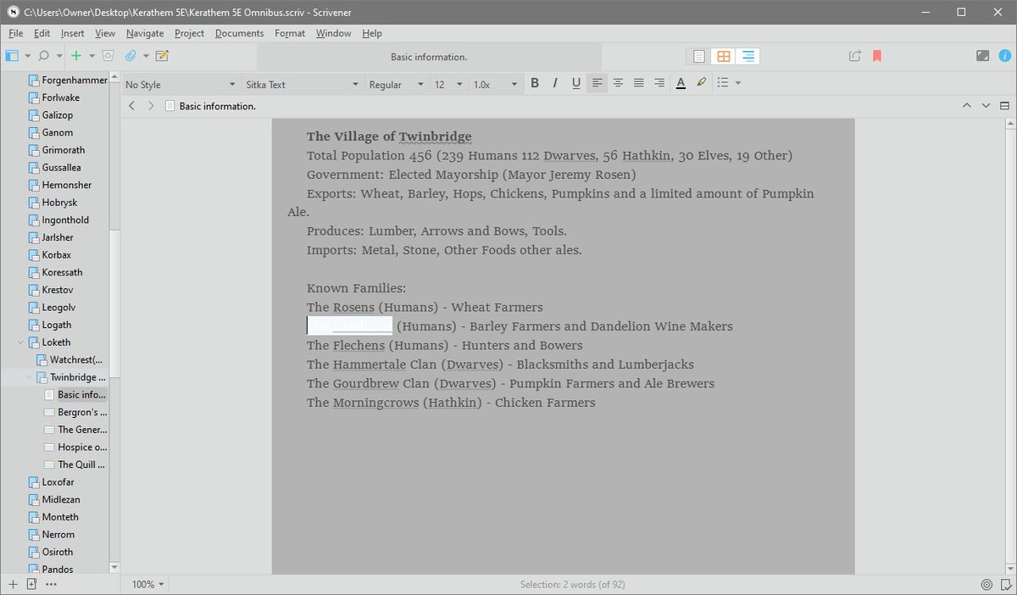Open the Navigate menu
Viewport: 1017px width, 595px height.
145,33
